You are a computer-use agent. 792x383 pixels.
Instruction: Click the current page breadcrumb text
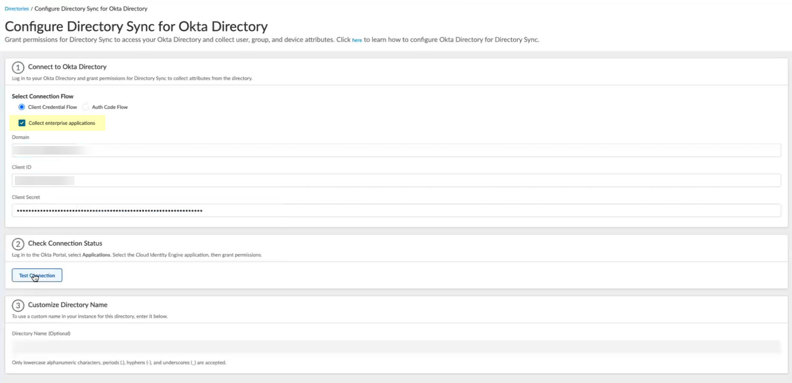coord(91,8)
